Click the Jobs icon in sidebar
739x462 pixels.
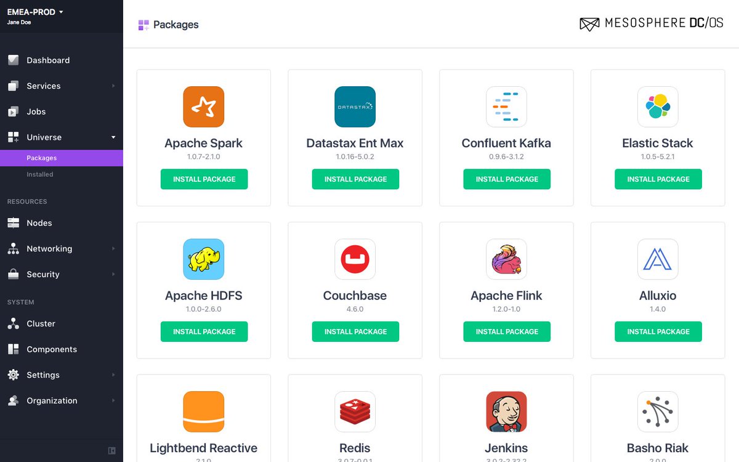(x=14, y=111)
